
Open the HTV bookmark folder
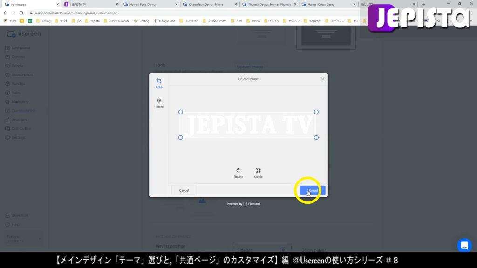point(236,21)
